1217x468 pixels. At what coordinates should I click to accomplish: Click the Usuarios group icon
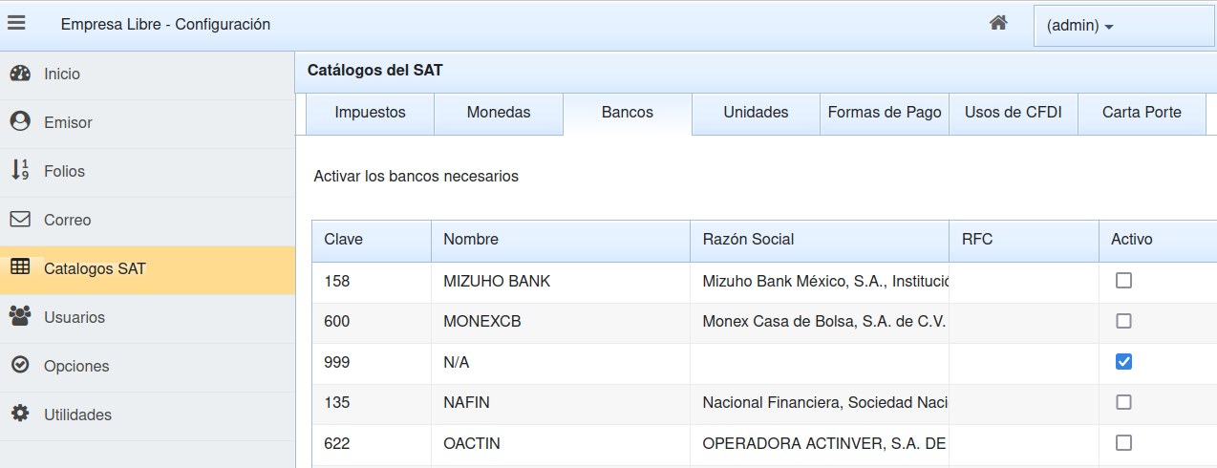point(20,317)
